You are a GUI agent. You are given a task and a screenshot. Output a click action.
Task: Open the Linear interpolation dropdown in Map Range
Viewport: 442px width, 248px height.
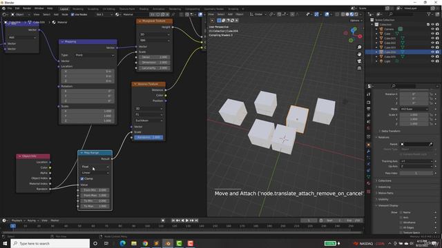coord(95,173)
